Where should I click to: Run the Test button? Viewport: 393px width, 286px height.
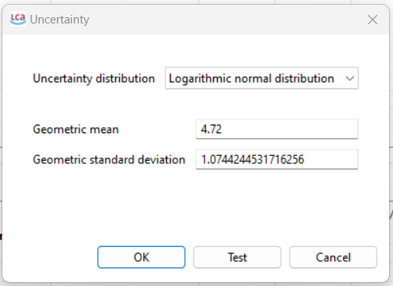pyautogui.click(x=237, y=257)
